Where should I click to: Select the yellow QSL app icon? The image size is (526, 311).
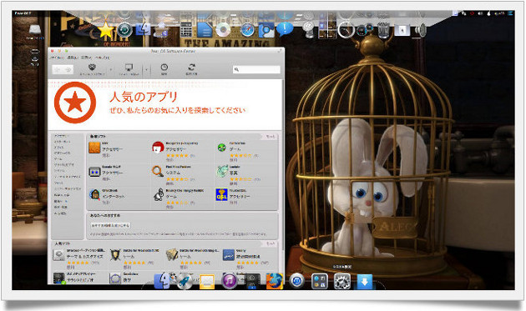click(221, 194)
